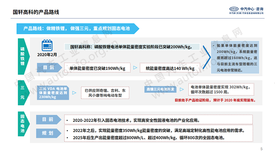Click the date text 2020年2月
Viewport: 275px width, 154px height.
47,55
